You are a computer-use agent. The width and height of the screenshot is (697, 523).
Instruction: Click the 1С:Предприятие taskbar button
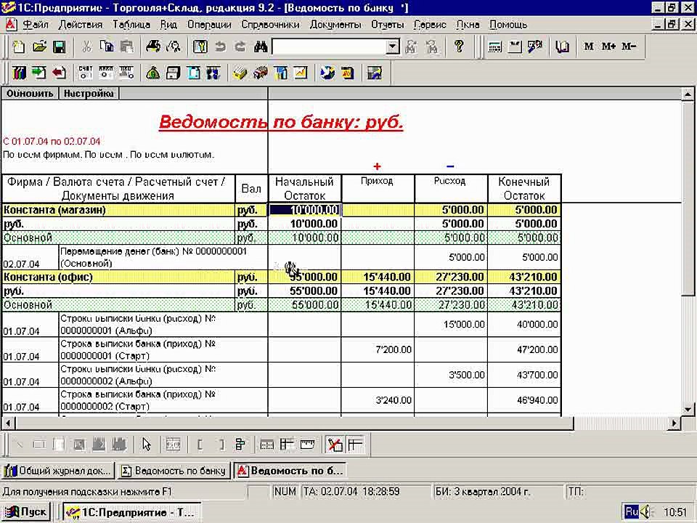coord(131,512)
